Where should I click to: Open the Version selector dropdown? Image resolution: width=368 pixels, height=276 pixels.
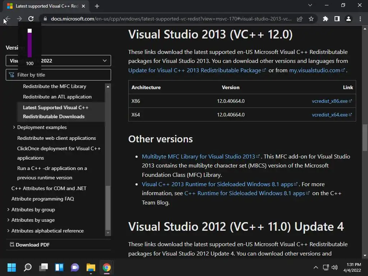tap(58, 60)
